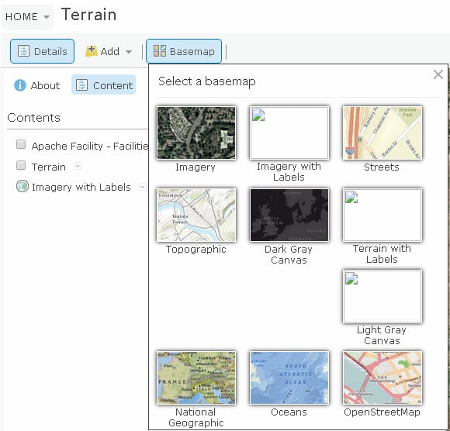The width and height of the screenshot is (450, 431).
Task: Choose the Oceans basemap thumbnail
Action: click(289, 378)
